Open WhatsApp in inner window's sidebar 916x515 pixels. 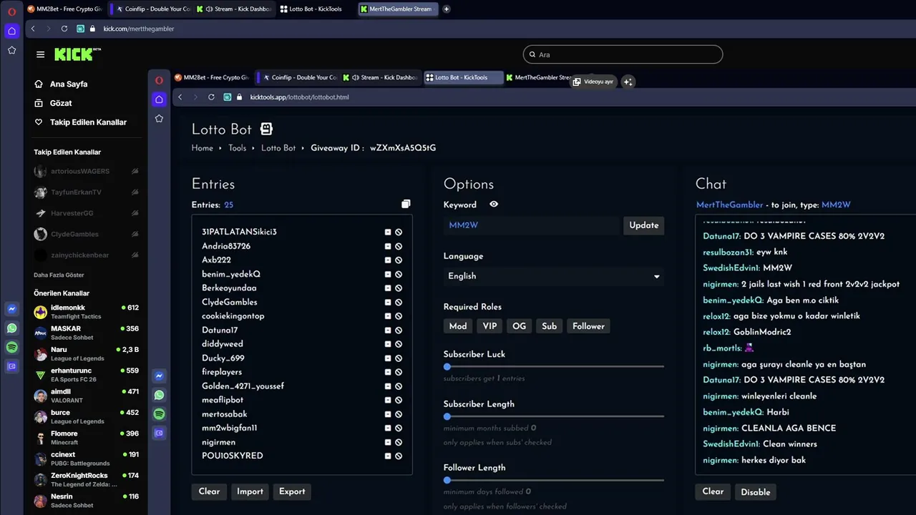[159, 395]
